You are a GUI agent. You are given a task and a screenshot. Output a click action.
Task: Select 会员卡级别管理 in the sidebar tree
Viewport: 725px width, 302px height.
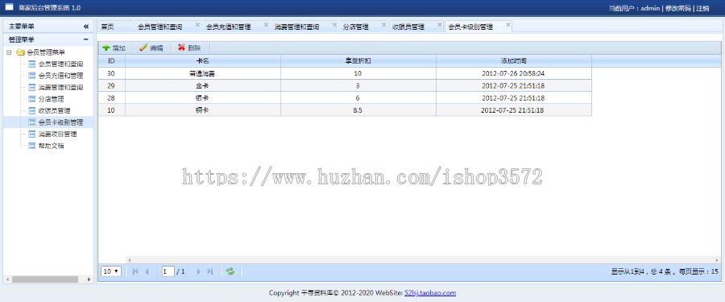(x=60, y=122)
